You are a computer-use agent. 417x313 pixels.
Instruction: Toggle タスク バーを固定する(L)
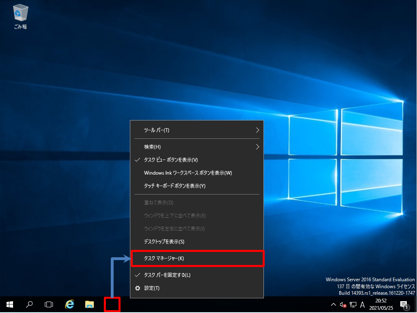(x=197, y=275)
